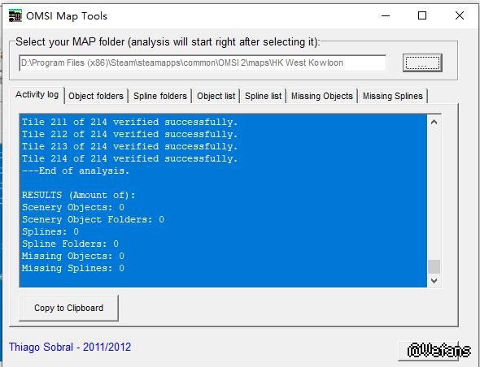Minimize the OMSI Map Tools window
Screen dimensions: 480x367
386,15
